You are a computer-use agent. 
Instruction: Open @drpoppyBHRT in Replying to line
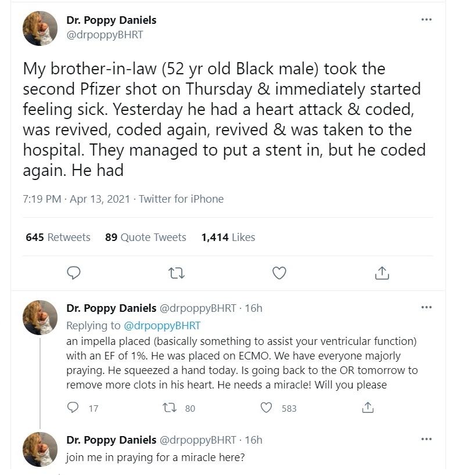pyautogui.click(x=161, y=325)
